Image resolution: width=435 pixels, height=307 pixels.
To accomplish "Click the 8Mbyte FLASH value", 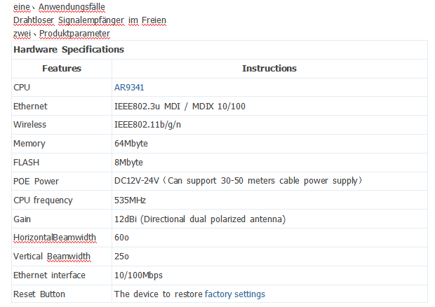I will [128, 163].
